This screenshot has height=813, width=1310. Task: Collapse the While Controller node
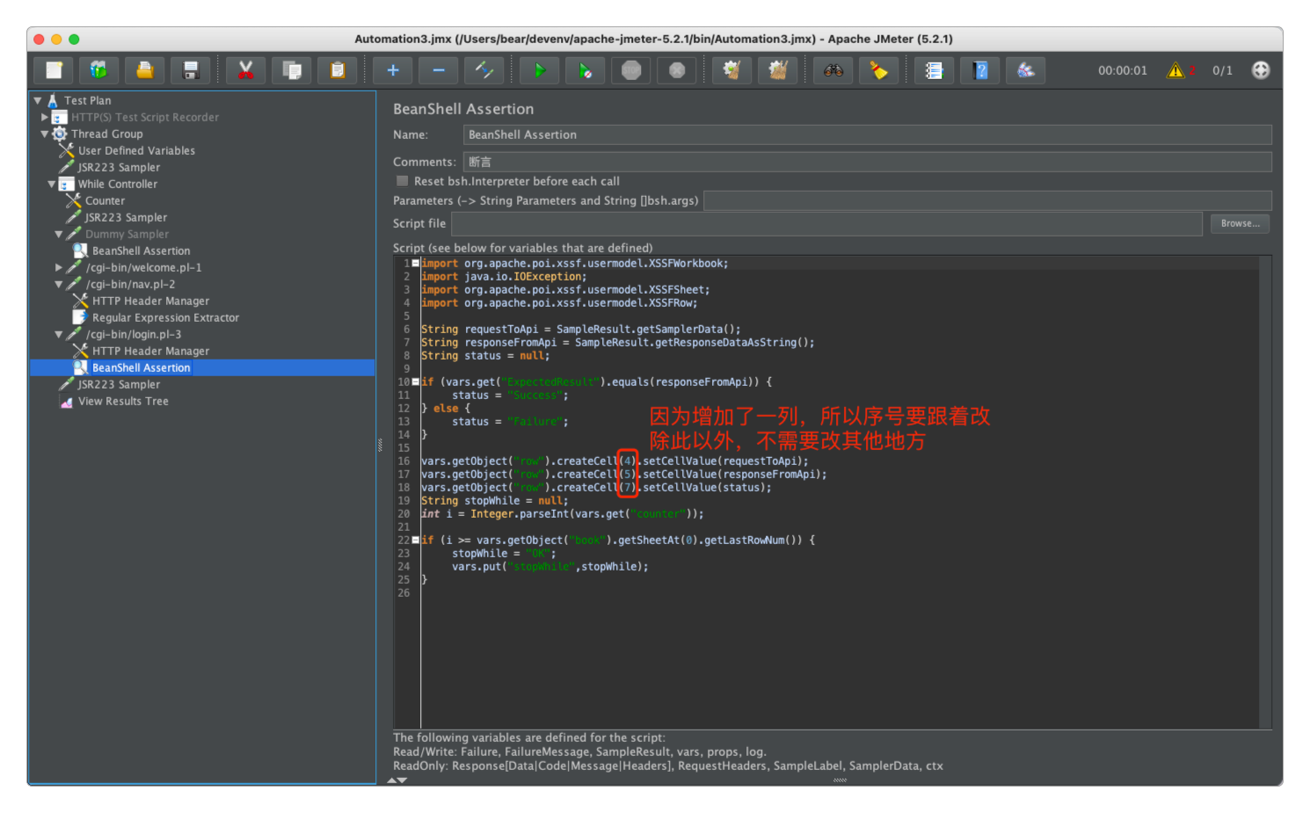click(x=52, y=184)
